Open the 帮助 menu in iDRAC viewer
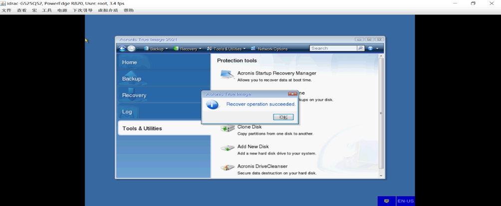This screenshot has width=501, height=206. coord(128,10)
